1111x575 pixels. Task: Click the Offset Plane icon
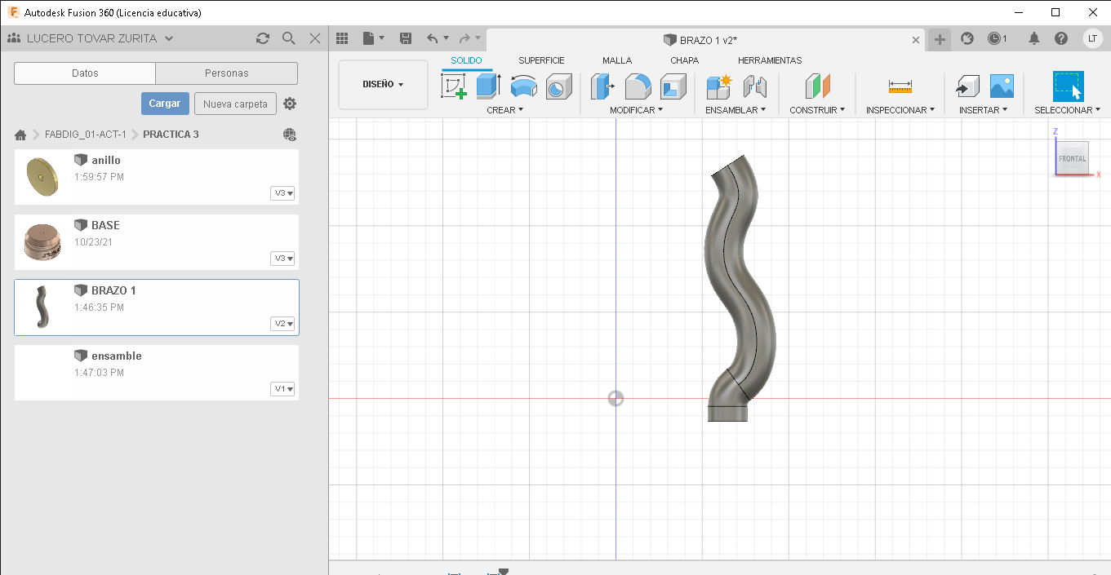[x=817, y=86]
